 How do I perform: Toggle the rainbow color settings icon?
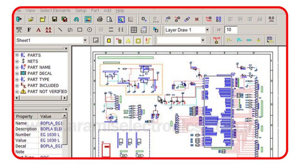click(88, 19)
